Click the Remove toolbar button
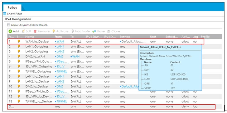The image size is (227, 113). (42, 31)
